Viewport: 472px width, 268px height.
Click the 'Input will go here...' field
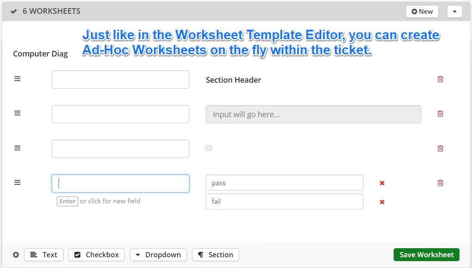click(x=313, y=114)
